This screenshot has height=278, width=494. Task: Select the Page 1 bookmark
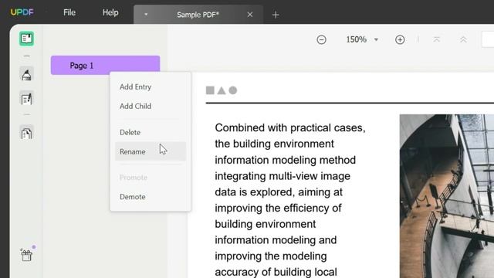(105, 65)
